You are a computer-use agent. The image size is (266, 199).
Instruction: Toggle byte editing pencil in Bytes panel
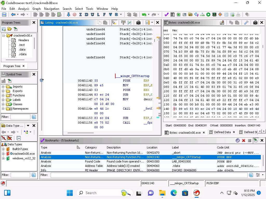(222, 23)
